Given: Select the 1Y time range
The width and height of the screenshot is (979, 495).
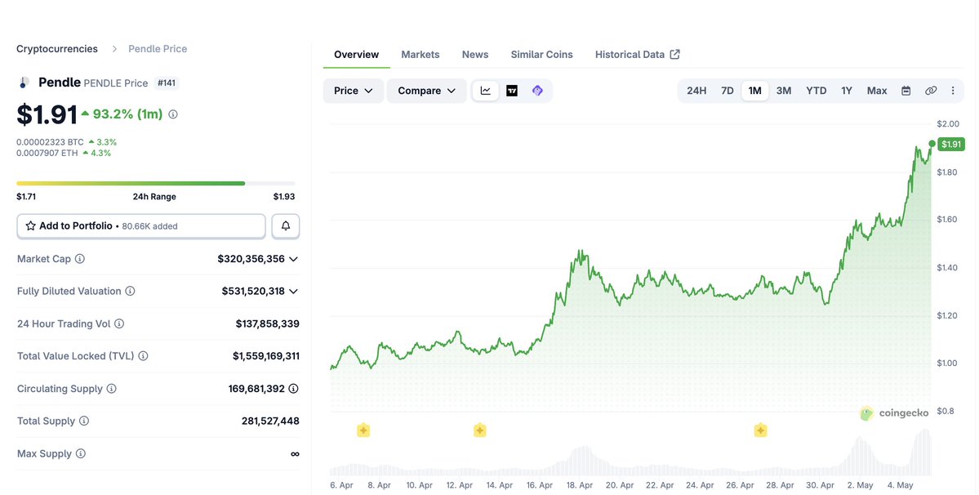Looking at the screenshot, I should 847,91.
